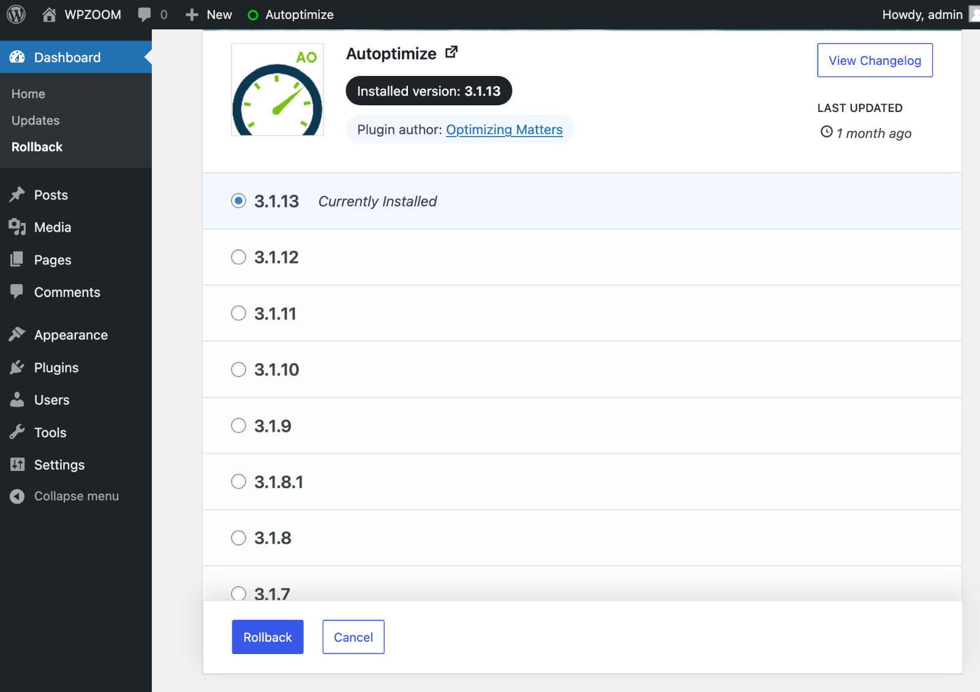
Task: Click the Comments speech bubble sidebar icon
Action: tap(17, 291)
